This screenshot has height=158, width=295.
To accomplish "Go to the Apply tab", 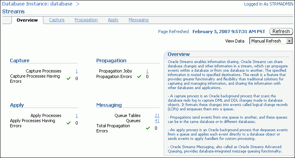I will click(x=113, y=20).
